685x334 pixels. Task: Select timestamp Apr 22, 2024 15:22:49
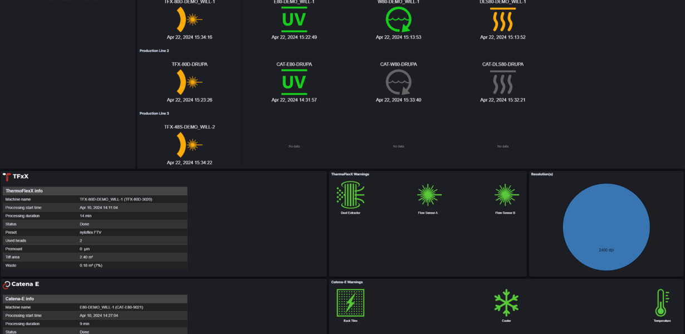tap(294, 37)
